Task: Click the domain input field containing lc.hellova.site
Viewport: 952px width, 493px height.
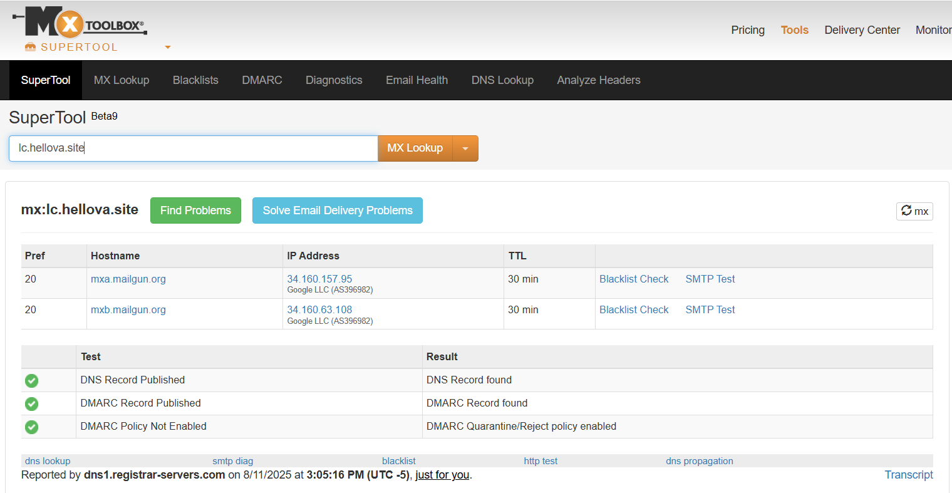Action: coord(193,148)
